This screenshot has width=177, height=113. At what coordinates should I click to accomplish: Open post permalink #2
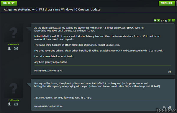tap(170, 107)
